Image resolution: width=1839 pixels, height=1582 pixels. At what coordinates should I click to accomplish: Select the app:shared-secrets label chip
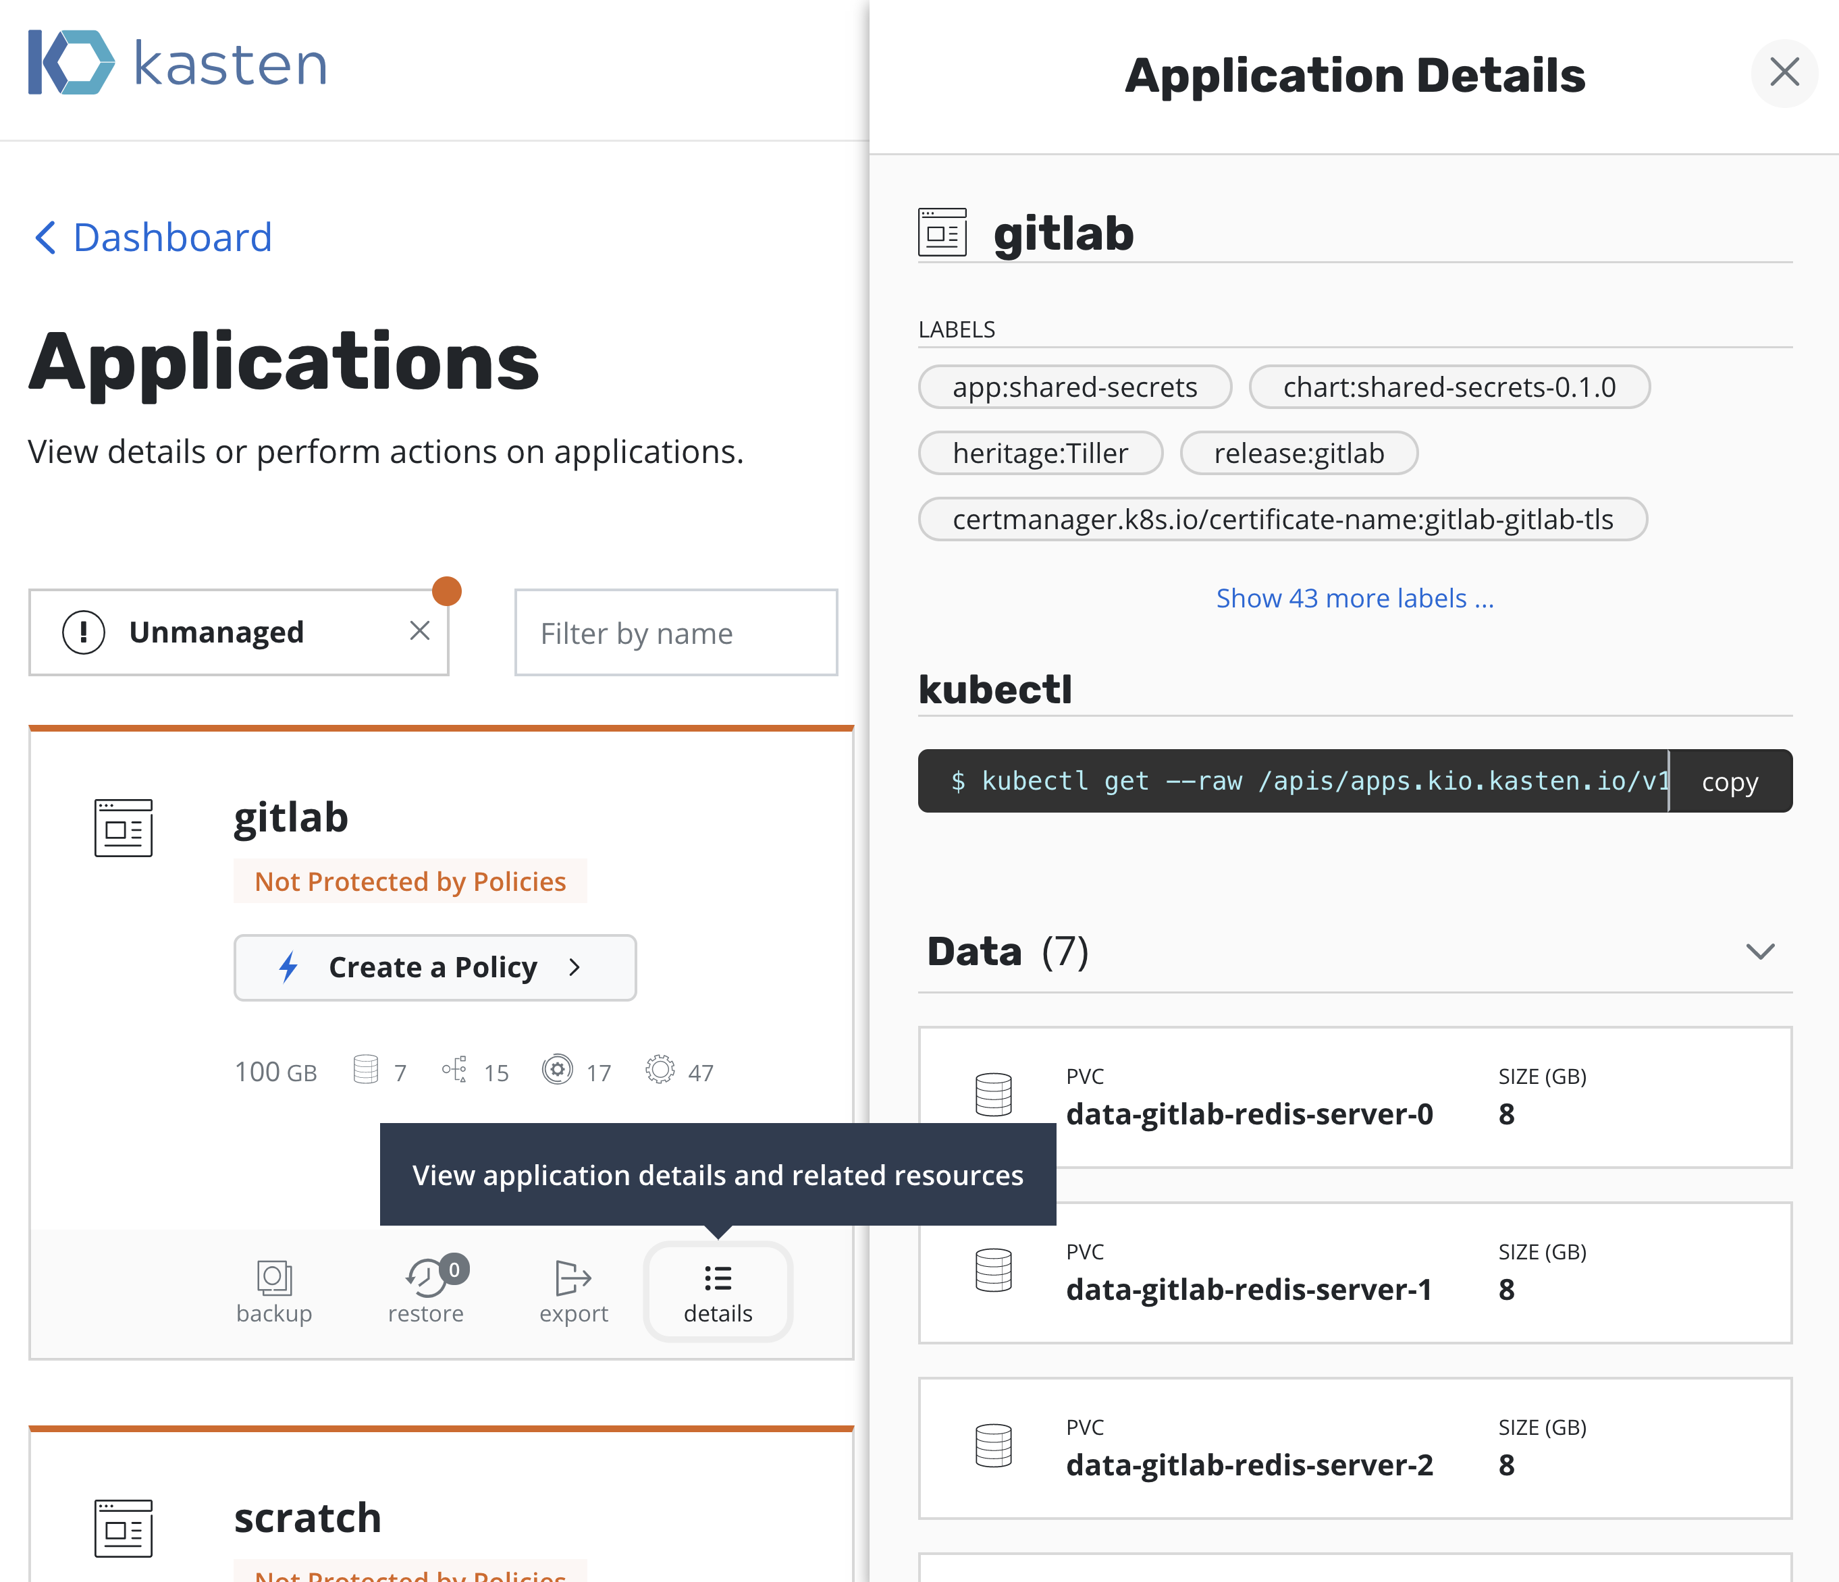tap(1075, 387)
